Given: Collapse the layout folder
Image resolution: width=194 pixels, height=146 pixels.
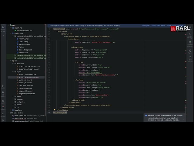Looking at the screenshot, I should coord(13,72).
